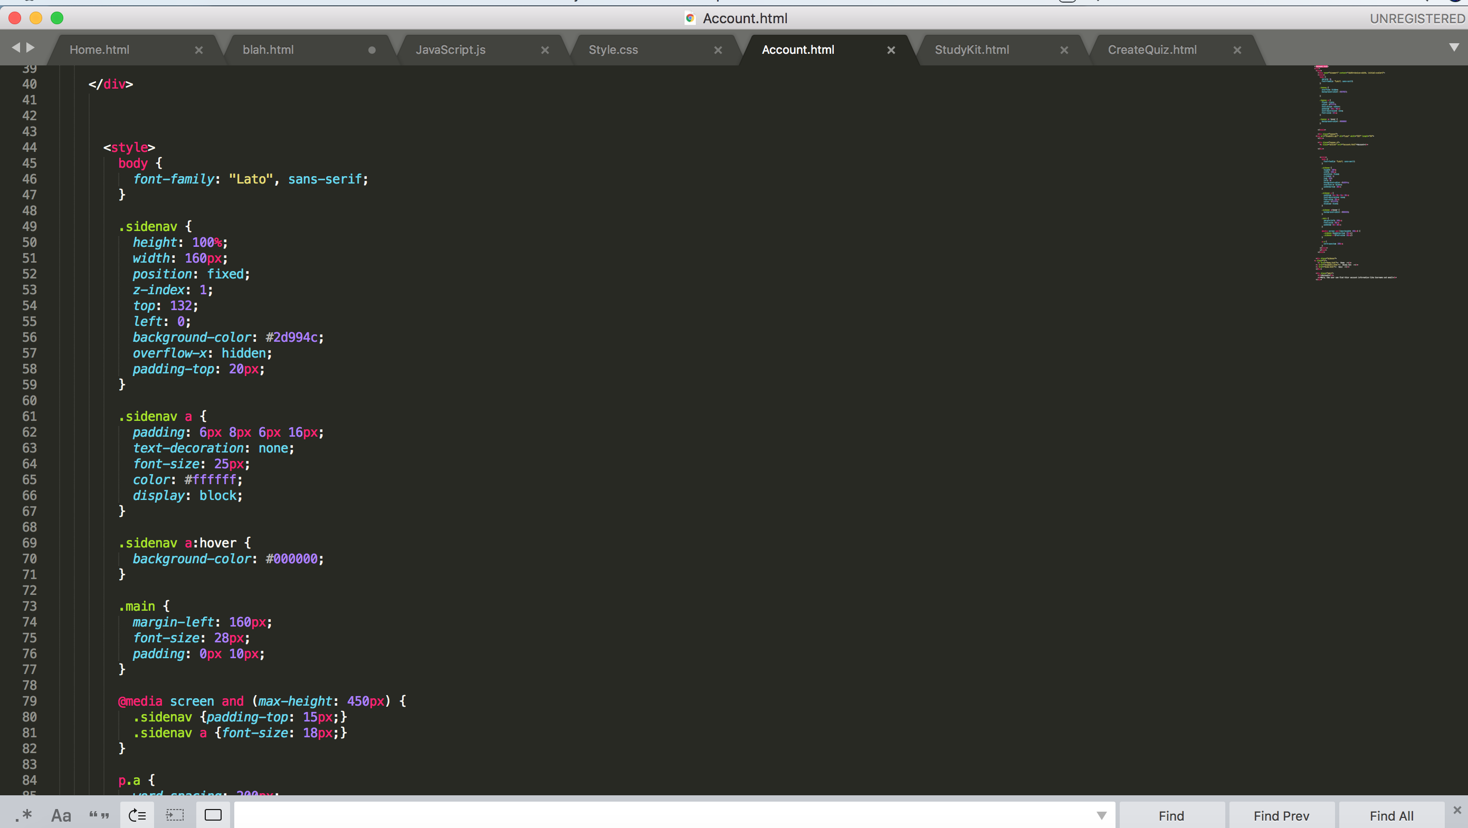This screenshot has width=1468, height=828.
Task: Click the next tab right arrow
Action: [x=31, y=48]
